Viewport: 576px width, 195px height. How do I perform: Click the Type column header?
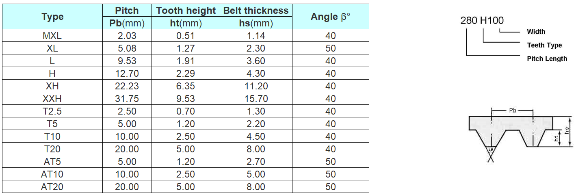(52, 17)
